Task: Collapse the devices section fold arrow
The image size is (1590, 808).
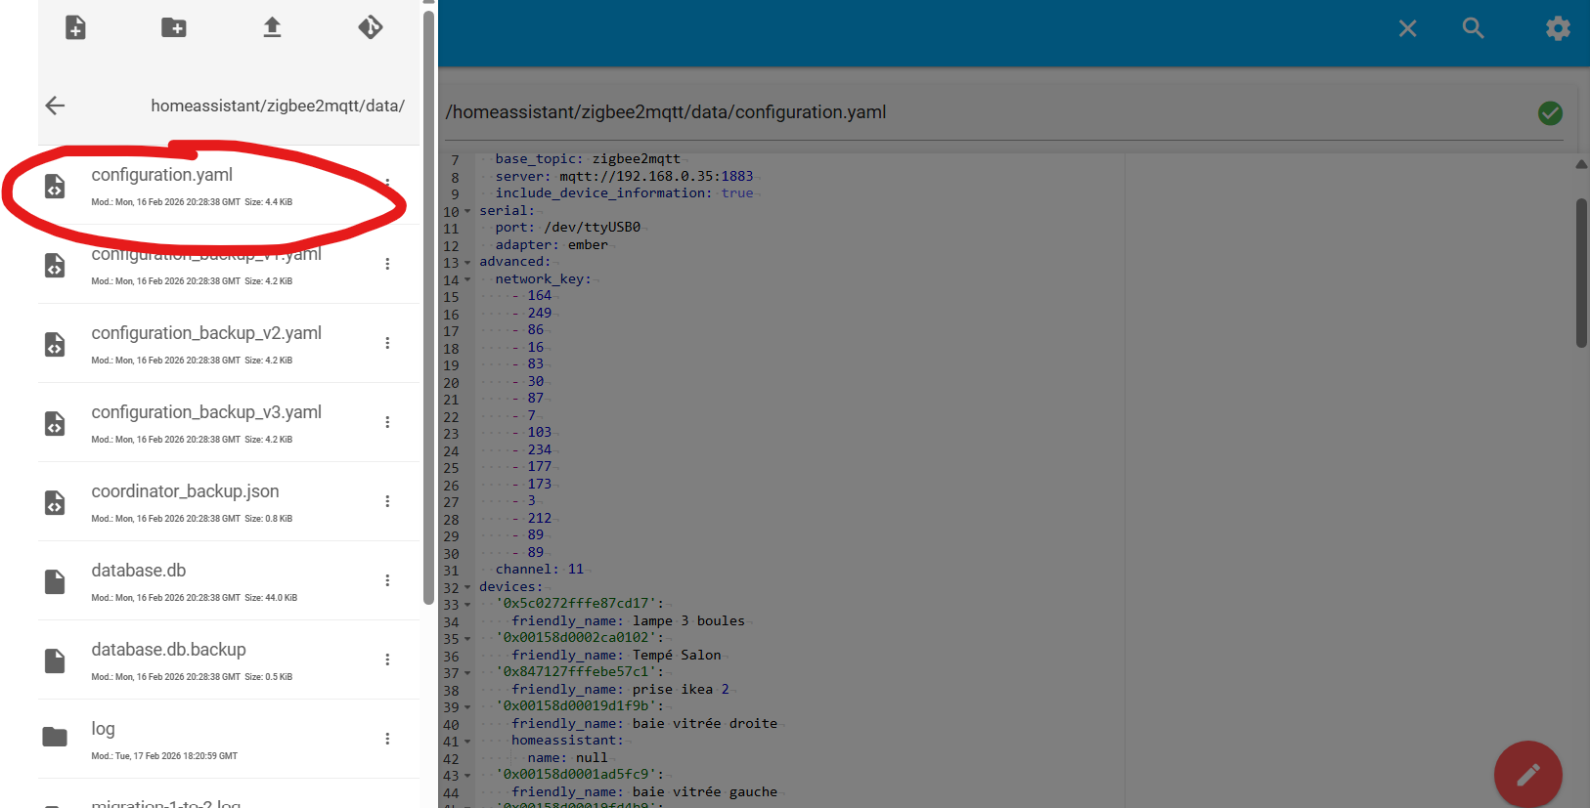Action: point(467,587)
